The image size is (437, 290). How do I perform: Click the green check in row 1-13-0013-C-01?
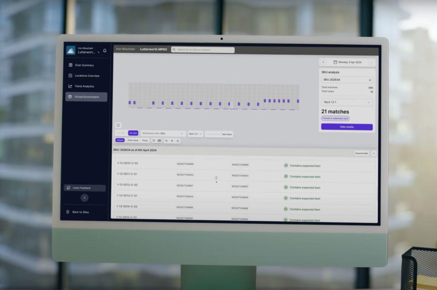click(286, 198)
